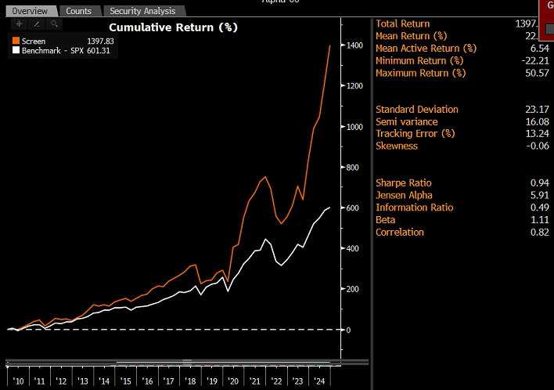Click the Skewness value -0.06
Image resolution: width=554 pixels, height=390 pixels.
coord(538,146)
